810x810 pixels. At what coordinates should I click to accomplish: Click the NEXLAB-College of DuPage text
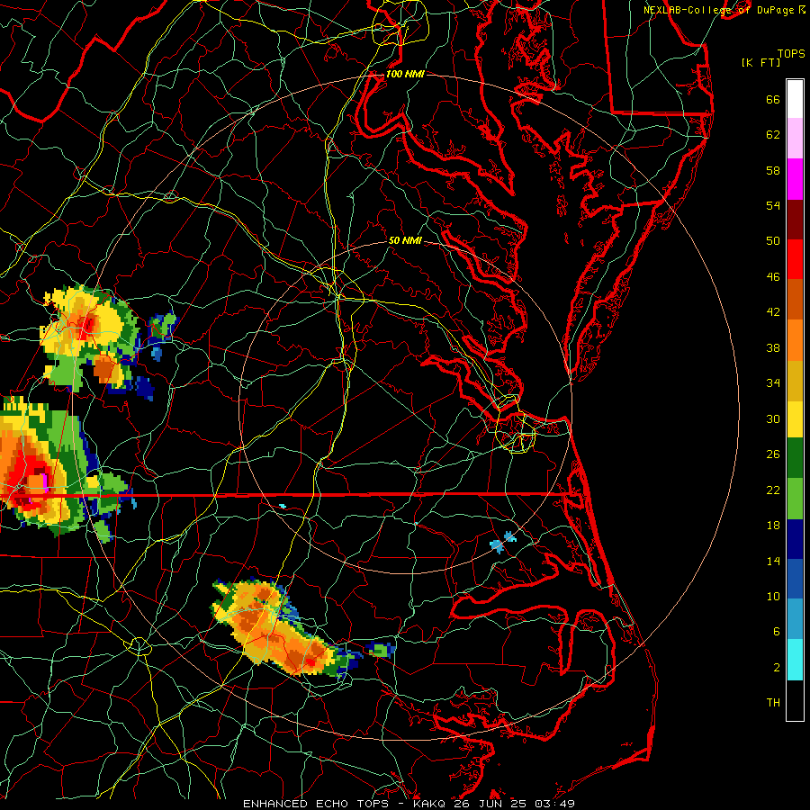click(x=719, y=10)
